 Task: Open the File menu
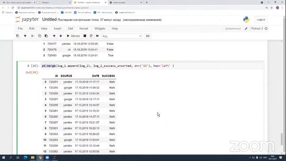[x=20, y=29]
